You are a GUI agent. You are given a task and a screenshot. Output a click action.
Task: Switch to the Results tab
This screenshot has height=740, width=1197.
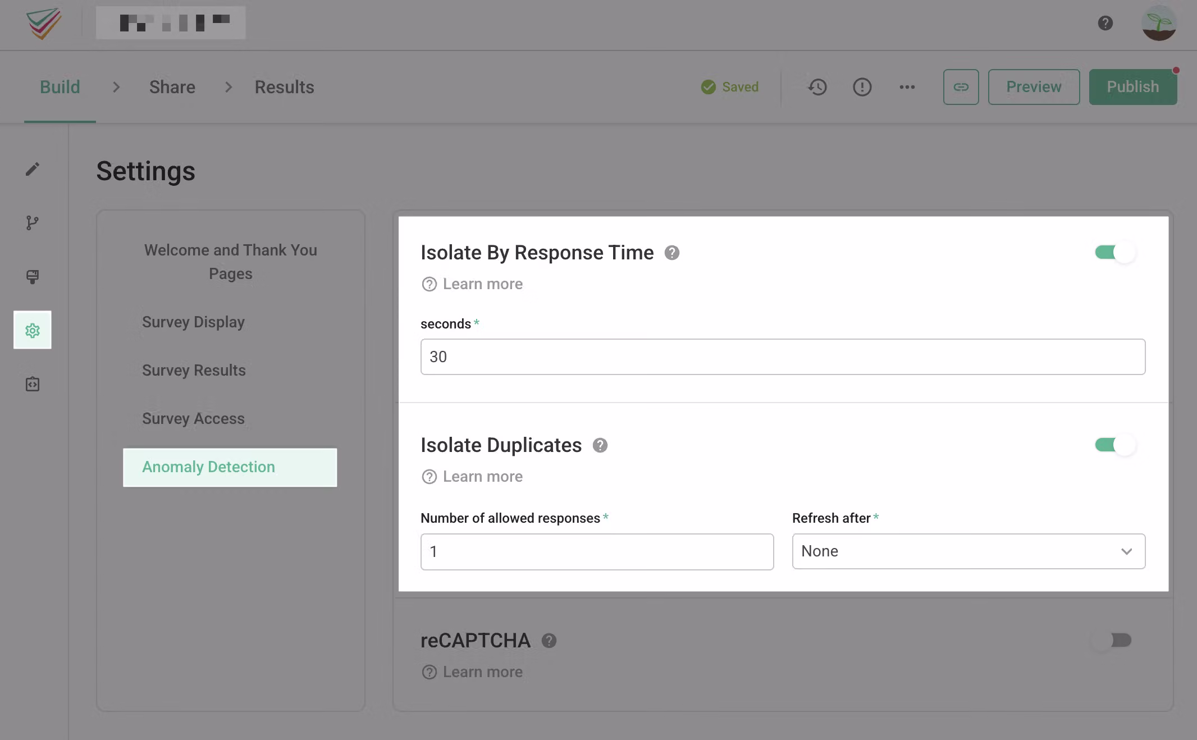(x=285, y=87)
